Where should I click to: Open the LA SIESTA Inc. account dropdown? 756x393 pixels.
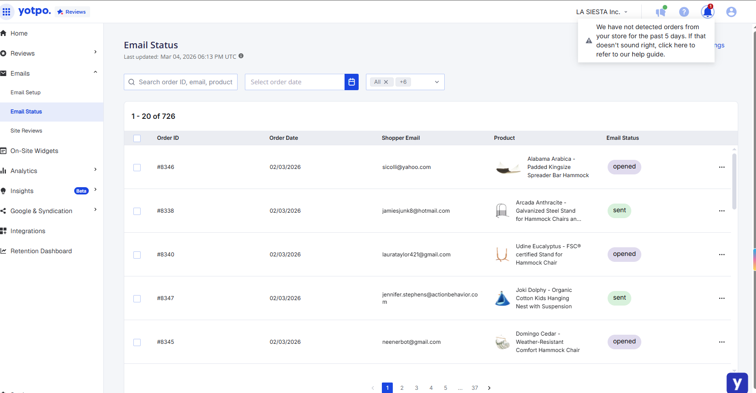point(602,12)
